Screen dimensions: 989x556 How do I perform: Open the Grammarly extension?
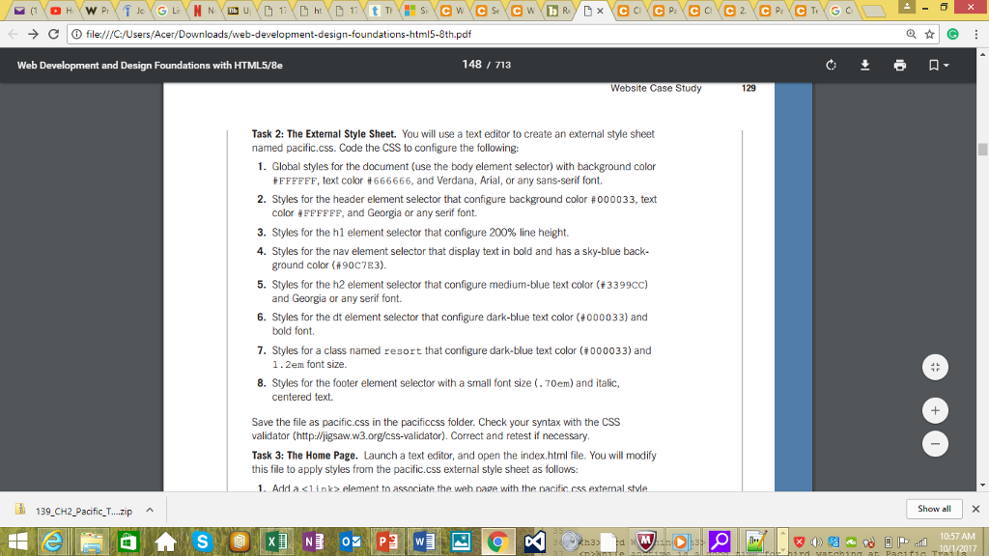point(953,34)
